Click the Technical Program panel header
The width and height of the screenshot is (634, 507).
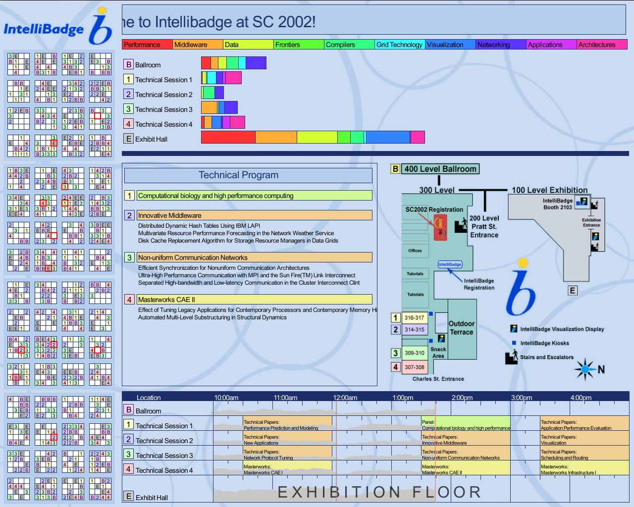tap(248, 175)
